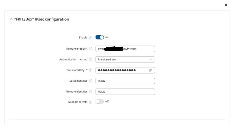Image resolution: width=233 pixels, height=129 pixels.
Task: Click "FRITZBox" IPsec configuration heading
Action: (x=42, y=19)
